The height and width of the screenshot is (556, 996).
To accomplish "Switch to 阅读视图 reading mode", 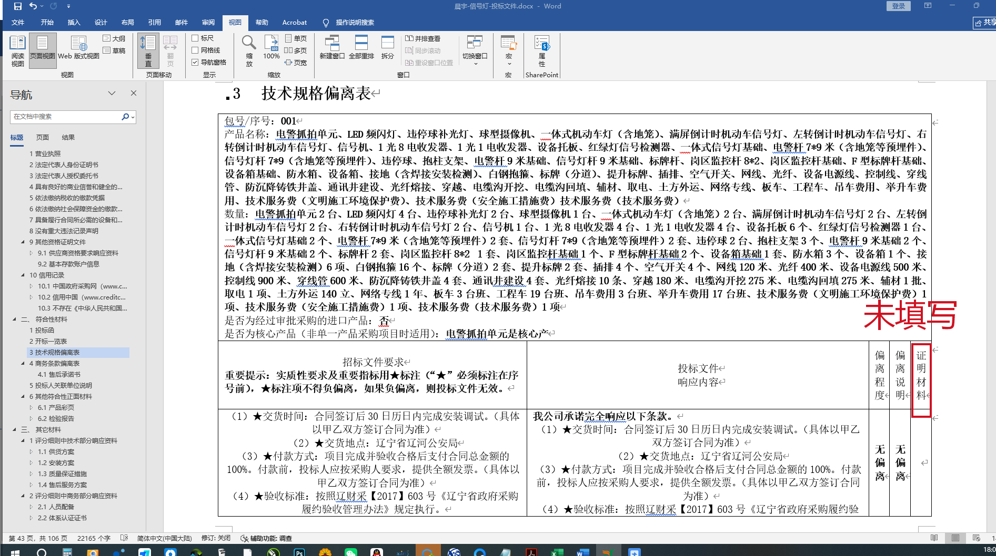I will [x=18, y=52].
